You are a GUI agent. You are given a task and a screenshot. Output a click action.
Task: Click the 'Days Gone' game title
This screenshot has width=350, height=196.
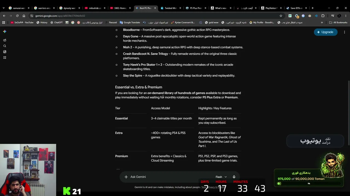pyautogui.click(x=130, y=36)
